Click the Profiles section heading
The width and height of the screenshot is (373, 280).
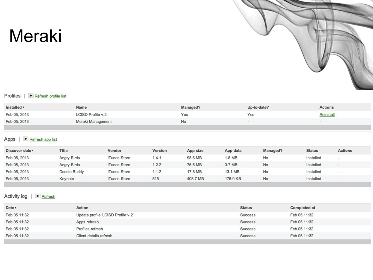point(12,96)
